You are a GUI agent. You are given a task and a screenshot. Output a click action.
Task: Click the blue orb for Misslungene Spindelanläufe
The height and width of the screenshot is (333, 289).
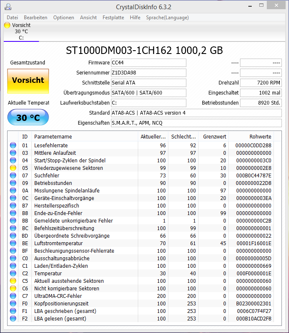coord(13,190)
